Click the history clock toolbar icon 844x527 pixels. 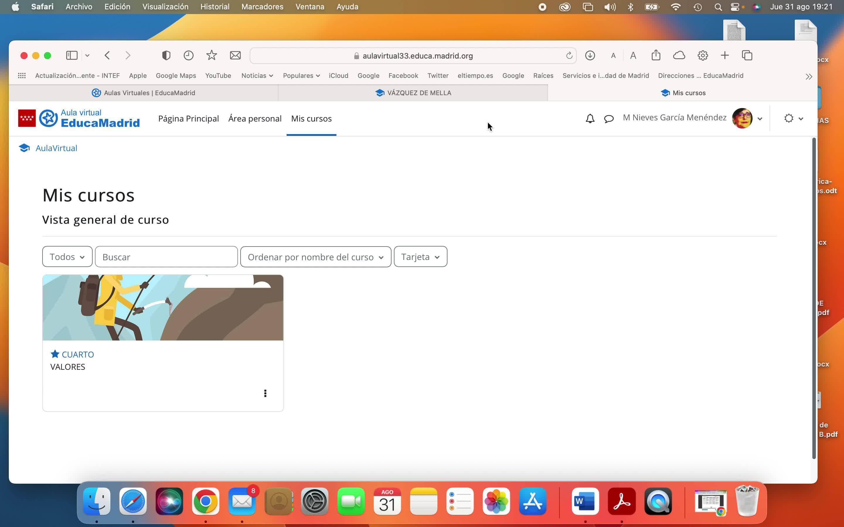[x=188, y=55]
